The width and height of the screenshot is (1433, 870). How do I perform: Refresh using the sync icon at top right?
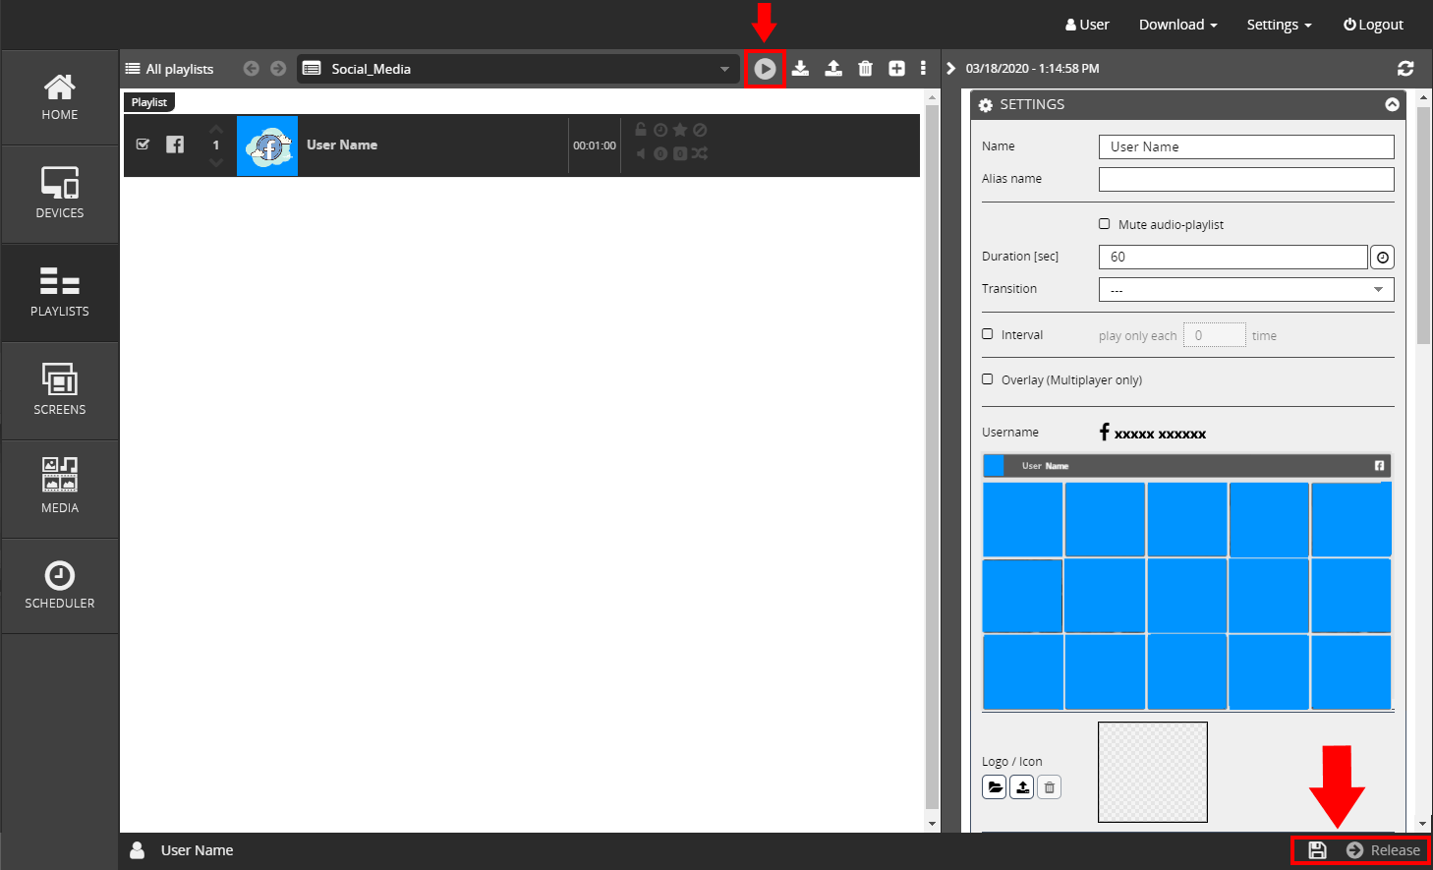pos(1405,69)
